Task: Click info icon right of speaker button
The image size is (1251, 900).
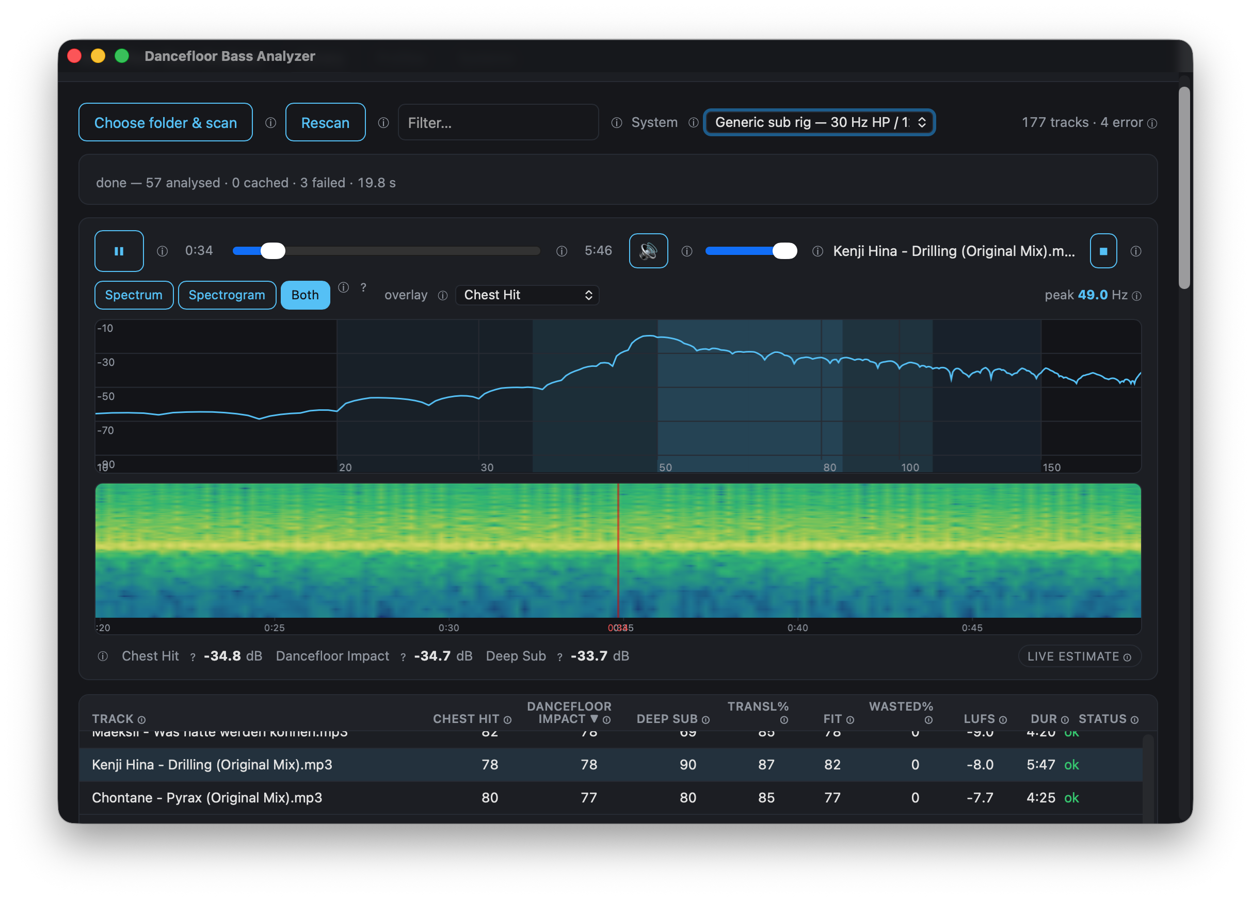Action: [687, 251]
